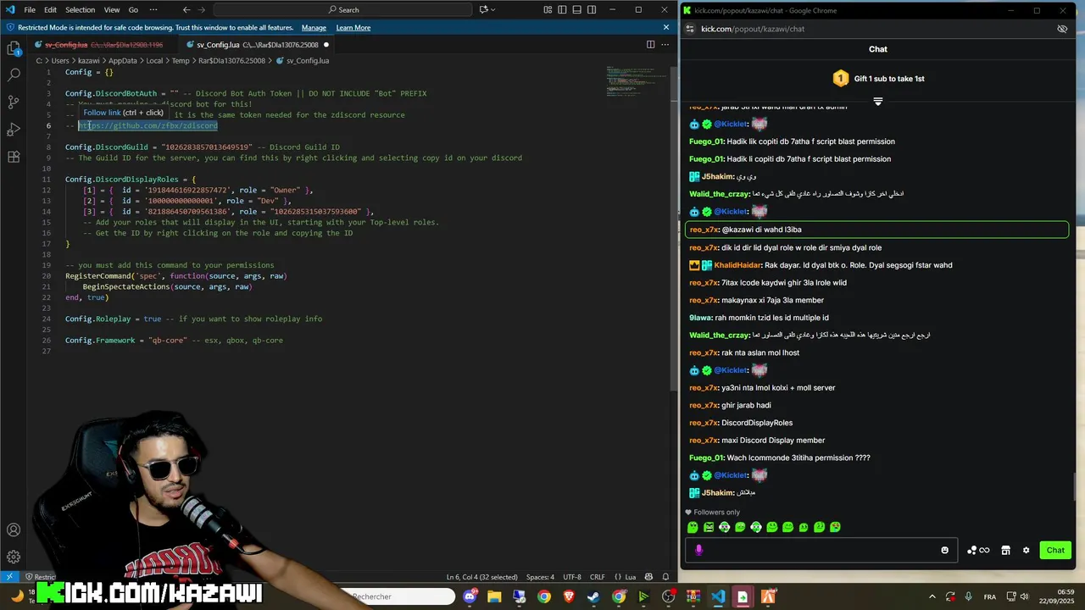Click the Search command center box

click(344, 9)
